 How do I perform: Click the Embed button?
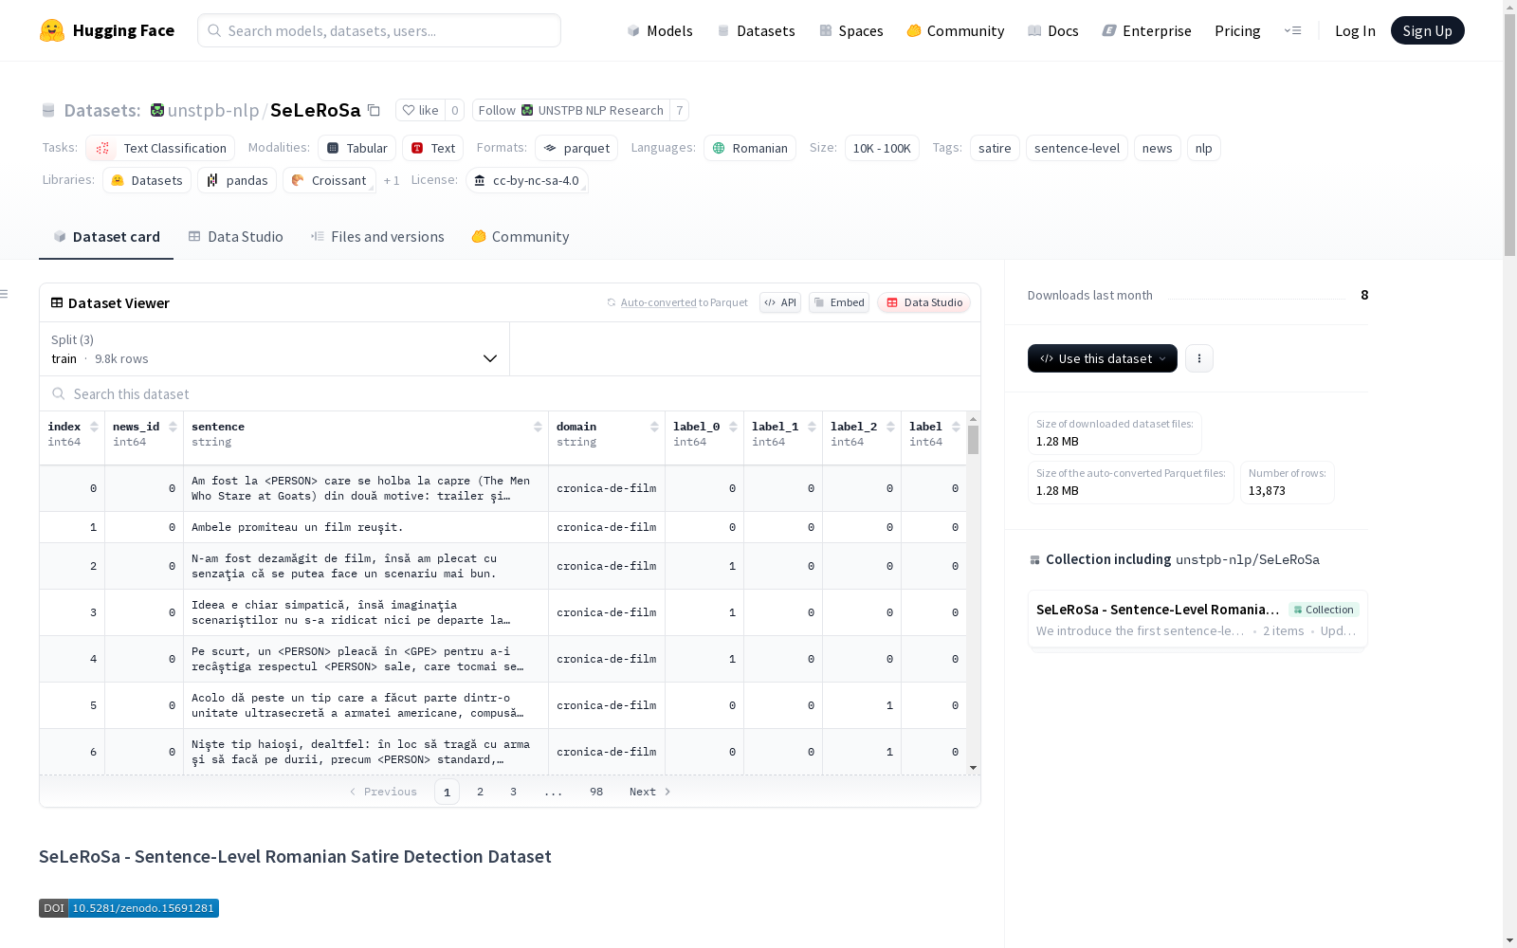[x=839, y=302]
